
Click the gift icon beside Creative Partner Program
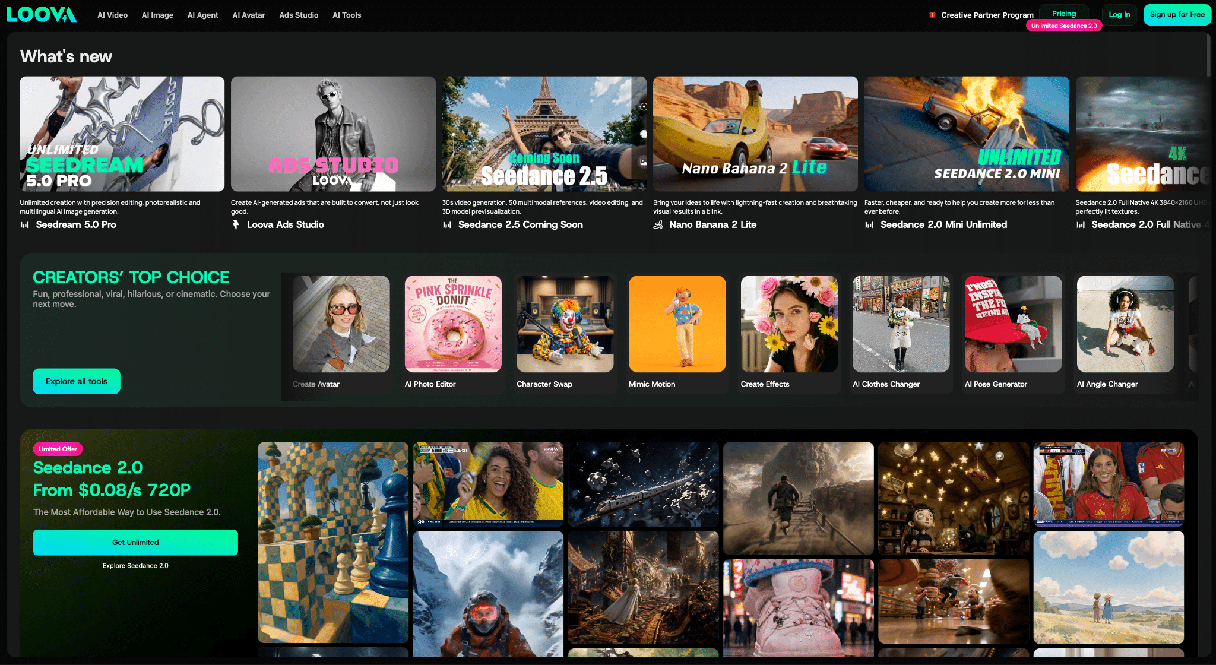(932, 15)
